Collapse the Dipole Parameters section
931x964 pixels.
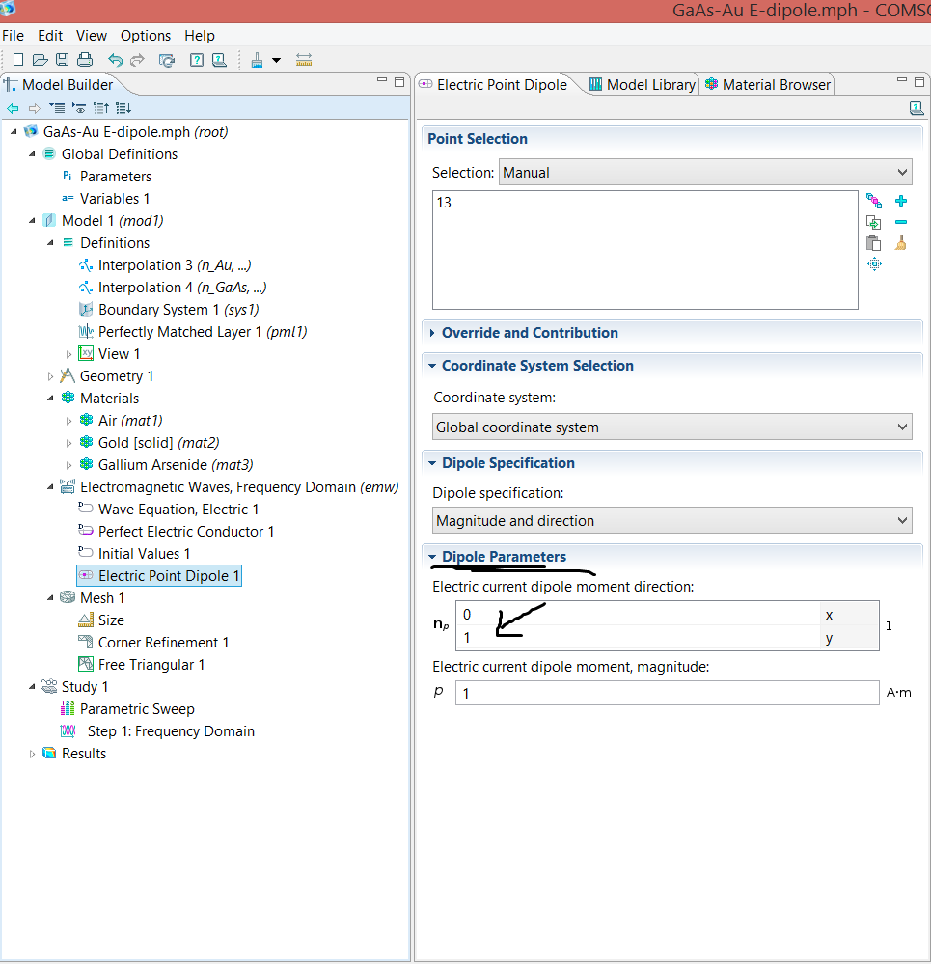503,557
